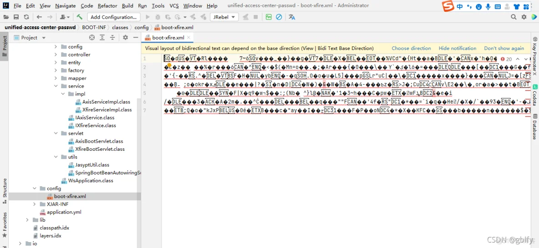Click the error count indicator showing 20
The height and width of the screenshot is (248, 539).
coord(506,59)
